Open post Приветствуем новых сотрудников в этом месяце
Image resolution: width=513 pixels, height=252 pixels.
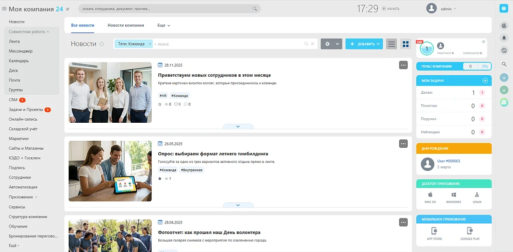click(x=214, y=75)
